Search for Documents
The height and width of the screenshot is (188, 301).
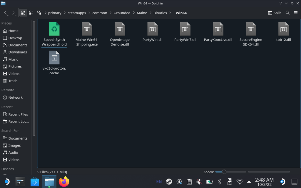click(x=16, y=138)
